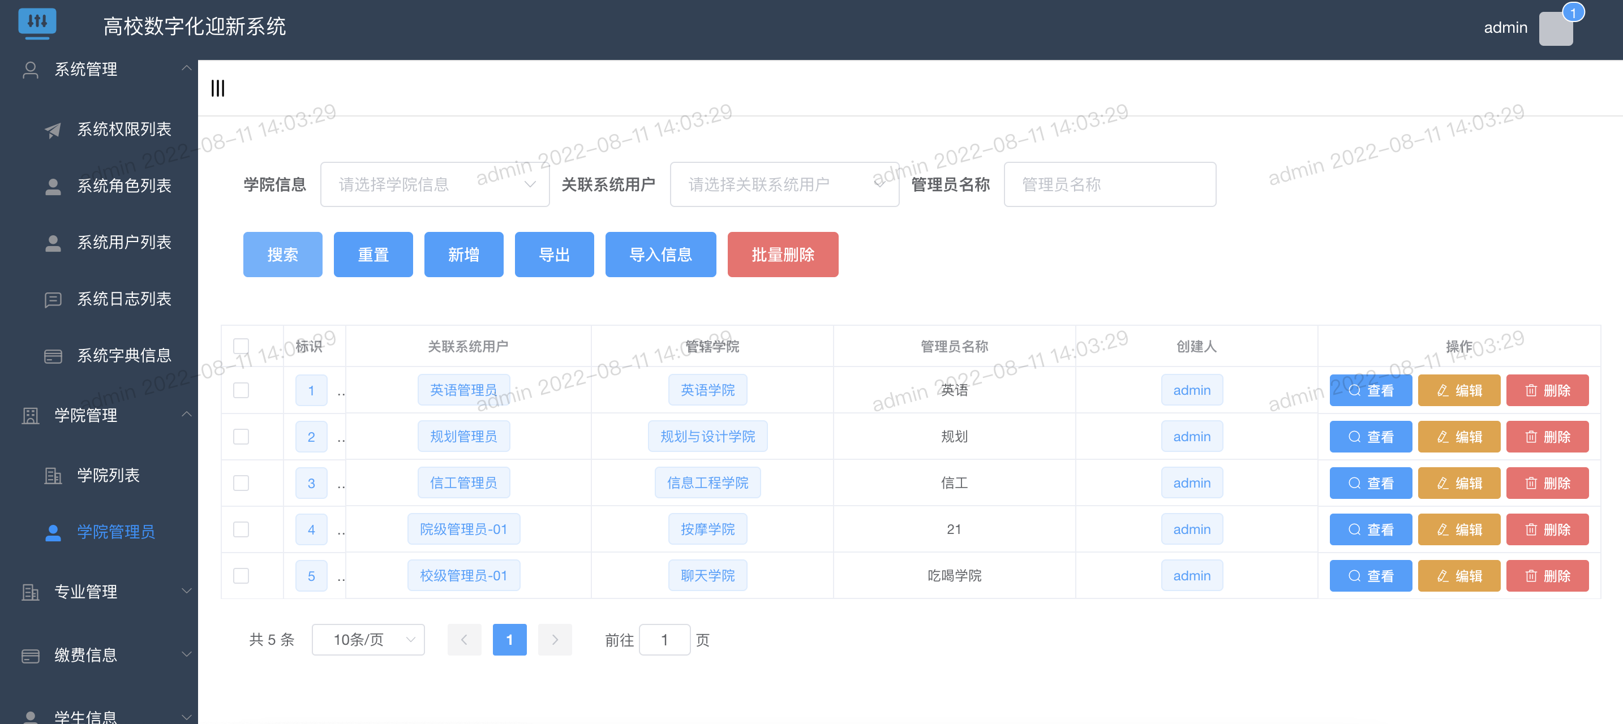Image resolution: width=1623 pixels, height=724 pixels.
Task: Open the 关联系统用户 dropdown
Action: click(784, 184)
